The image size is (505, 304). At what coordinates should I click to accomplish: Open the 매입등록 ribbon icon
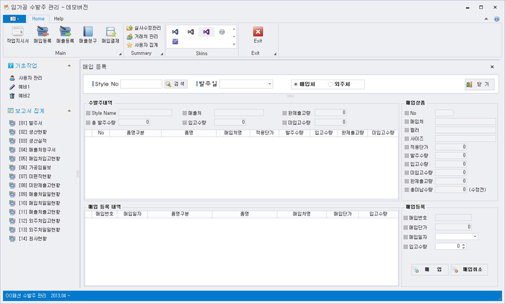coord(43,35)
